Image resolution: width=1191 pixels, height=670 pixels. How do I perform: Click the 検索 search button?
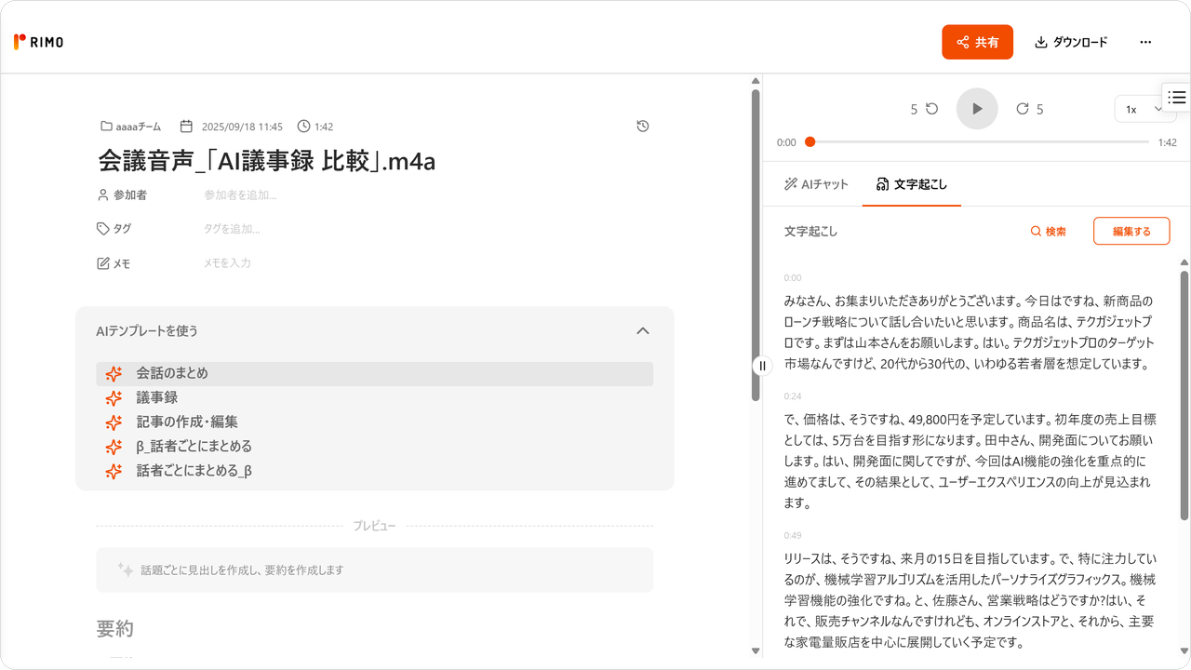(1049, 232)
